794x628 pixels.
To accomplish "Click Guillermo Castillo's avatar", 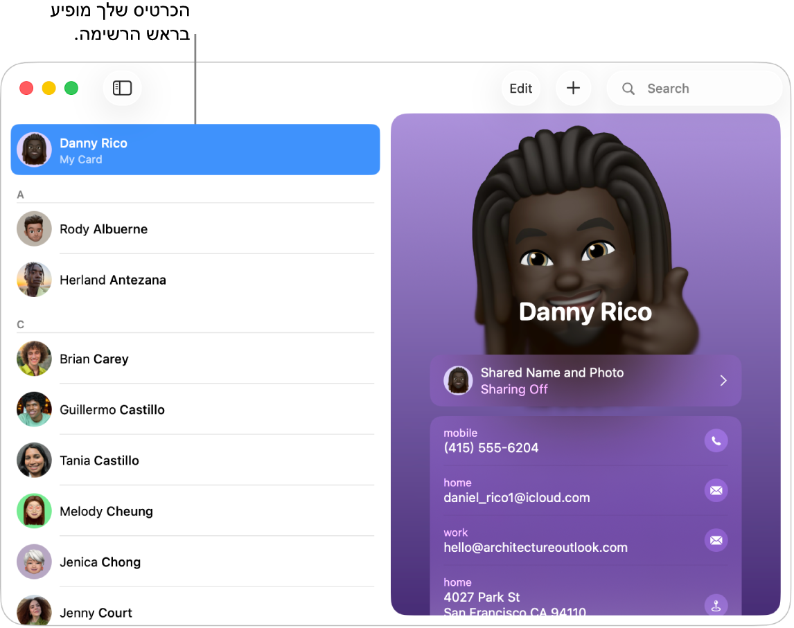I will pyautogui.click(x=35, y=409).
